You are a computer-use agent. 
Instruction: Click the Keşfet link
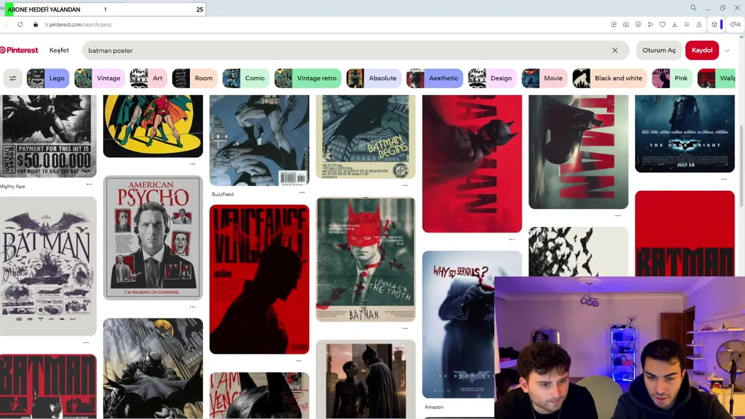(59, 50)
